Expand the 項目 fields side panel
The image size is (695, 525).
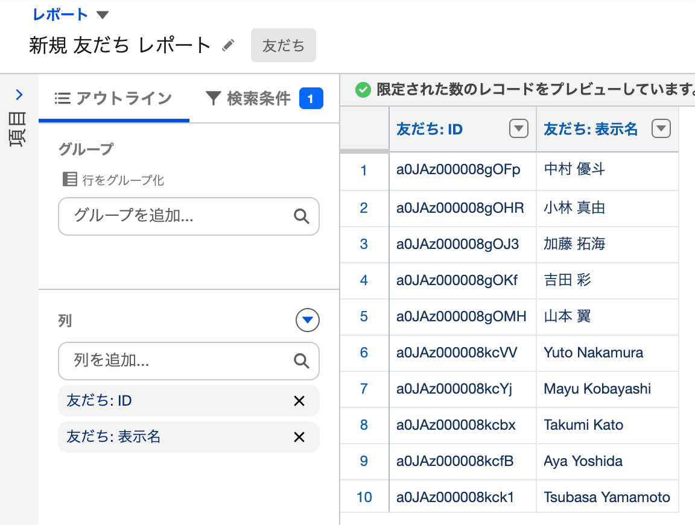19,94
